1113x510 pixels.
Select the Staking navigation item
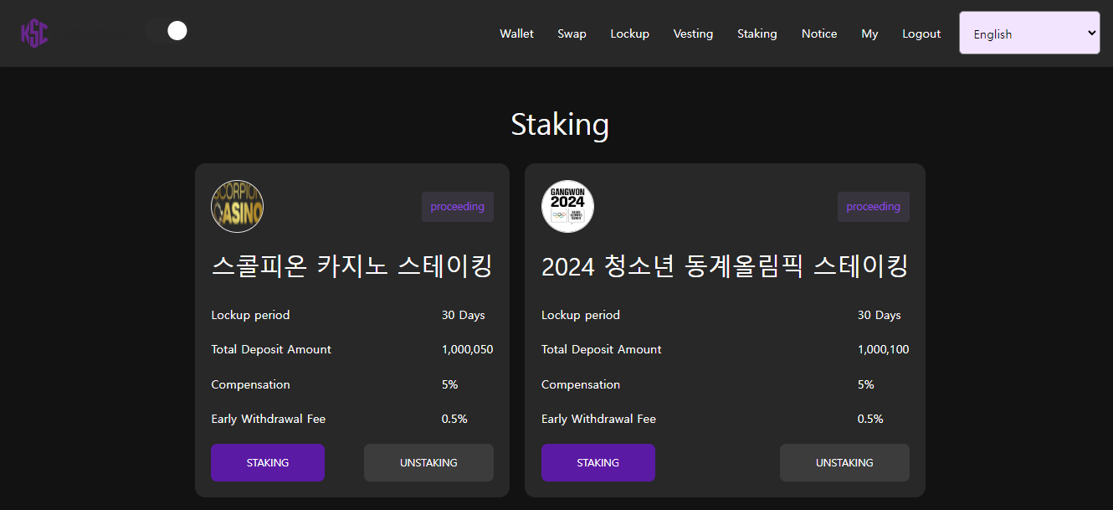coord(757,33)
